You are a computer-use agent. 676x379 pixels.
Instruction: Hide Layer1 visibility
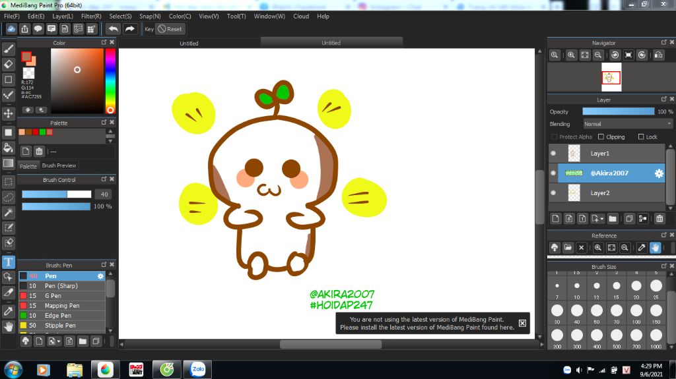click(554, 154)
